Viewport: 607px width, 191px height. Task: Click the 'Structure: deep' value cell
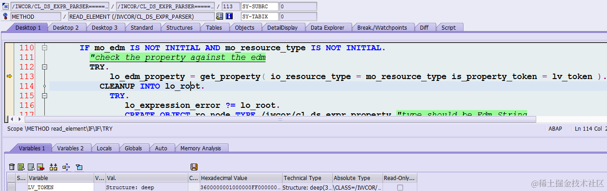coord(146,187)
